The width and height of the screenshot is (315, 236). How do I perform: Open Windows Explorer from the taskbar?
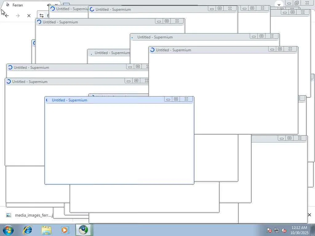tap(46, 230)
